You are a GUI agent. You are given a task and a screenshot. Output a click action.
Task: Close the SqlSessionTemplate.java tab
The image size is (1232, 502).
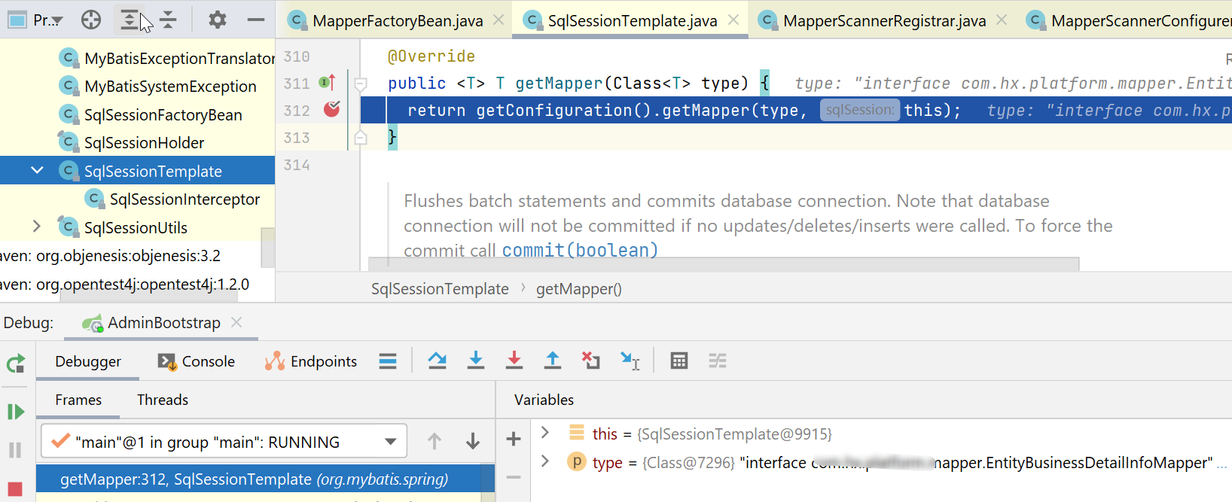733,20
